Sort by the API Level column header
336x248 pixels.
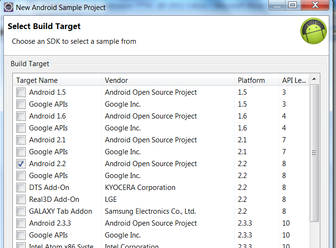(x=294, y=80)
